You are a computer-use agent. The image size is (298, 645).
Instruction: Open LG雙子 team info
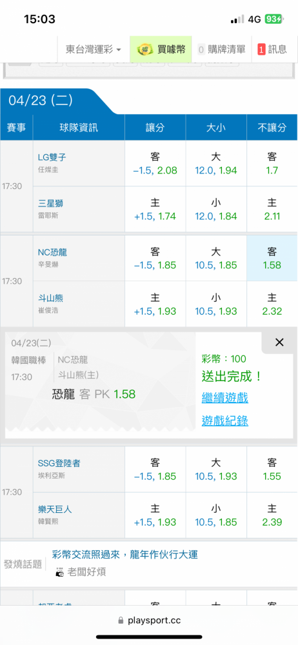coord(52,157)
